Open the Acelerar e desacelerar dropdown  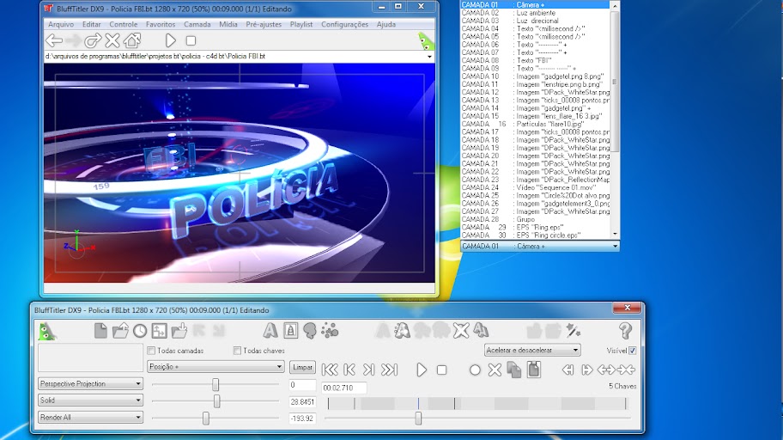tap(532, 351)
